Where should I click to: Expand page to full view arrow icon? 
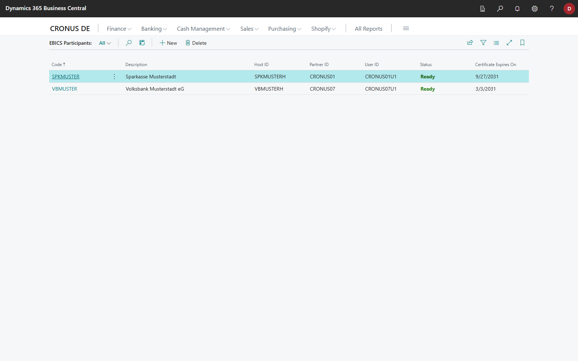click(509, 43)
